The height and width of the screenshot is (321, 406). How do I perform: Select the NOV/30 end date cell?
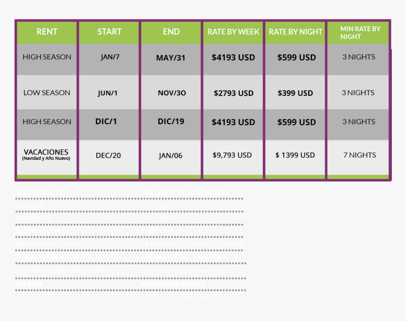(x=172, y=93)
